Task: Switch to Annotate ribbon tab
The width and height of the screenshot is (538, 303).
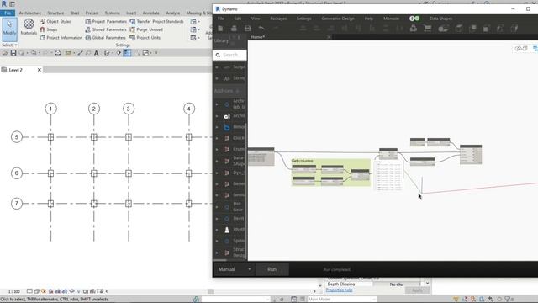Action: click(x=151, y=13)
